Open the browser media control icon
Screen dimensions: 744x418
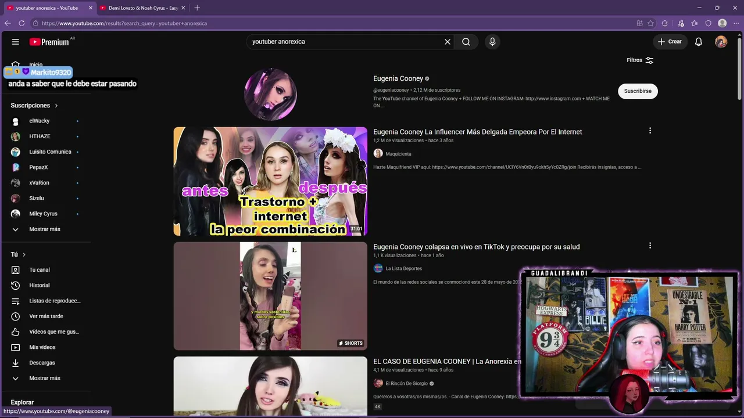(x=681, y=23)
